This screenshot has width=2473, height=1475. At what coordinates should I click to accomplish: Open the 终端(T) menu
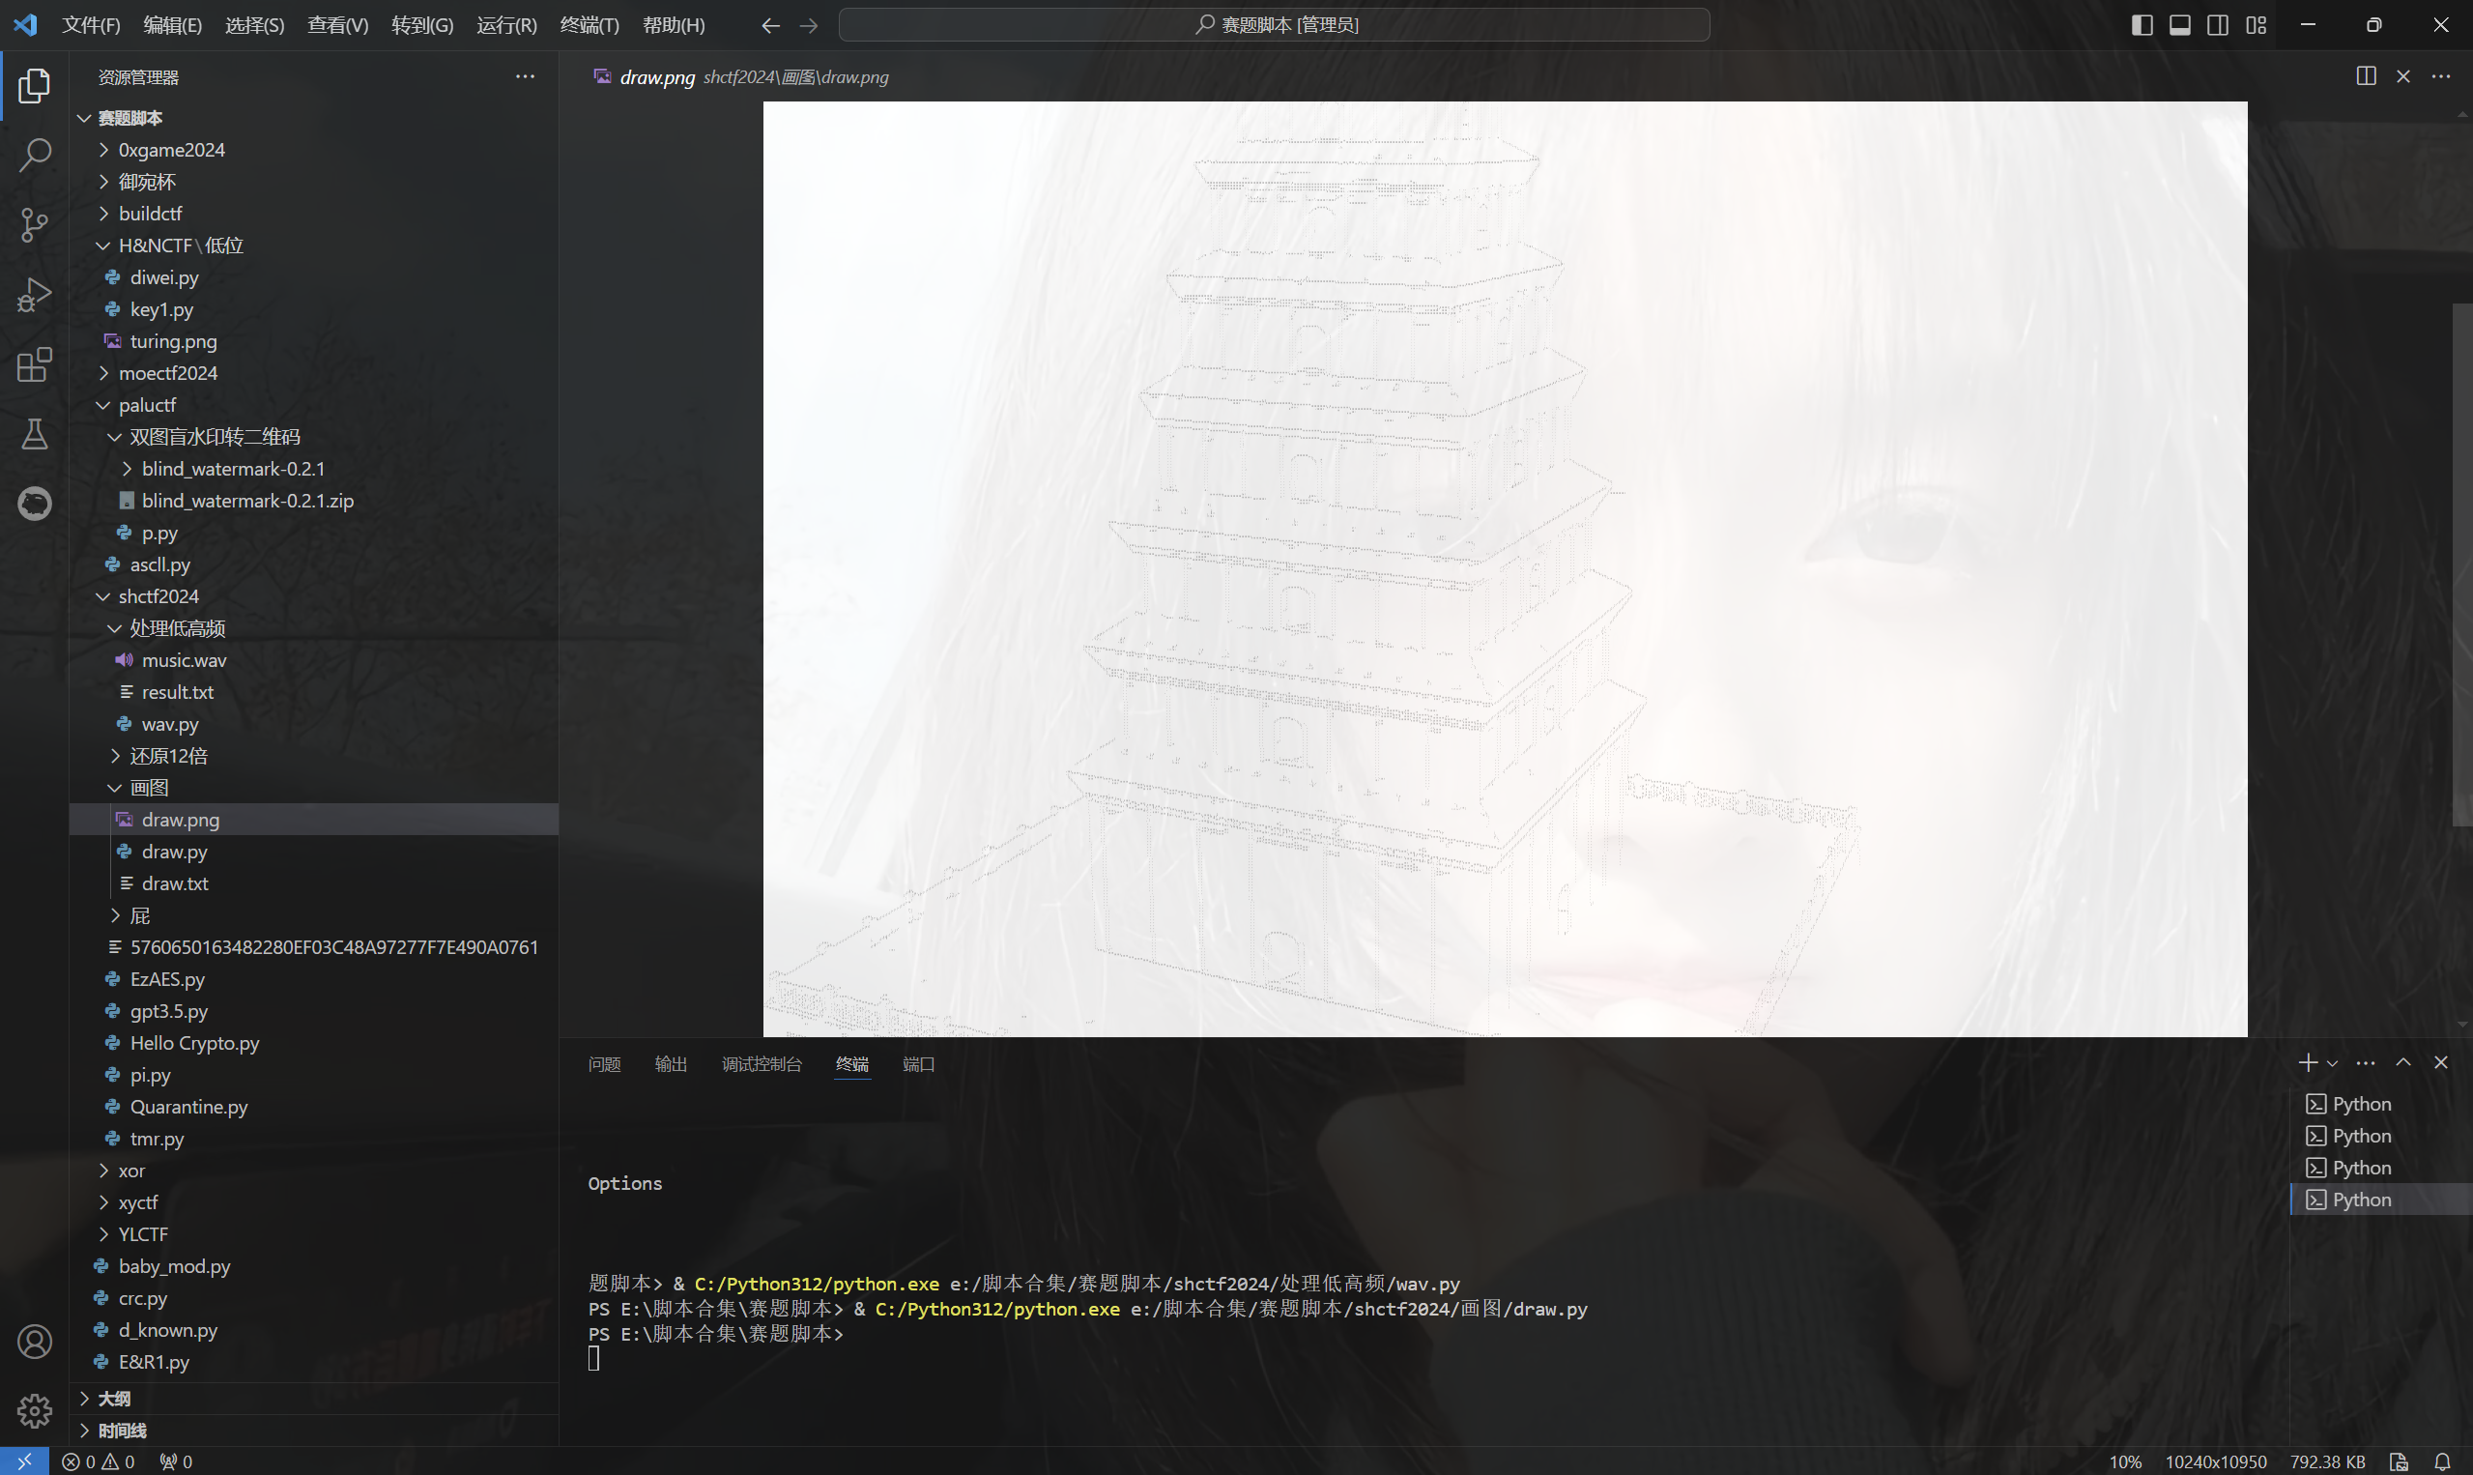coord(589,25)
